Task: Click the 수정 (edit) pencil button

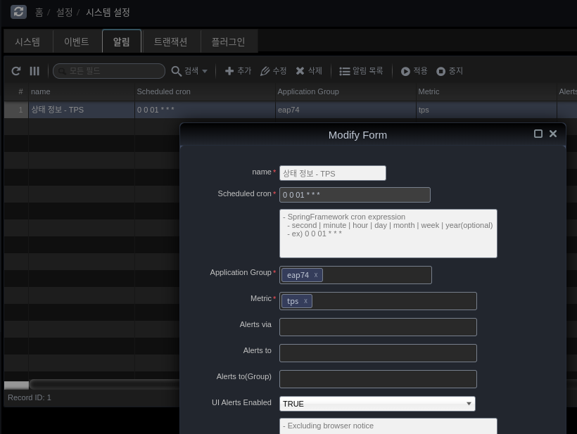Action: (x=273, y=71)
